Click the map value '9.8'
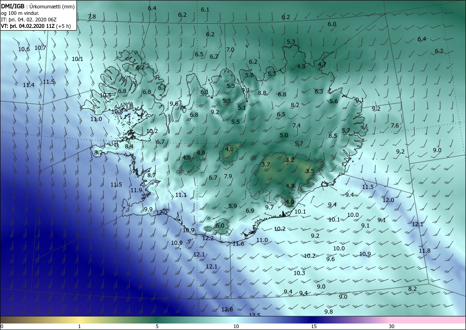The height and width of the screenshot is (330, 466). [329, 311]
